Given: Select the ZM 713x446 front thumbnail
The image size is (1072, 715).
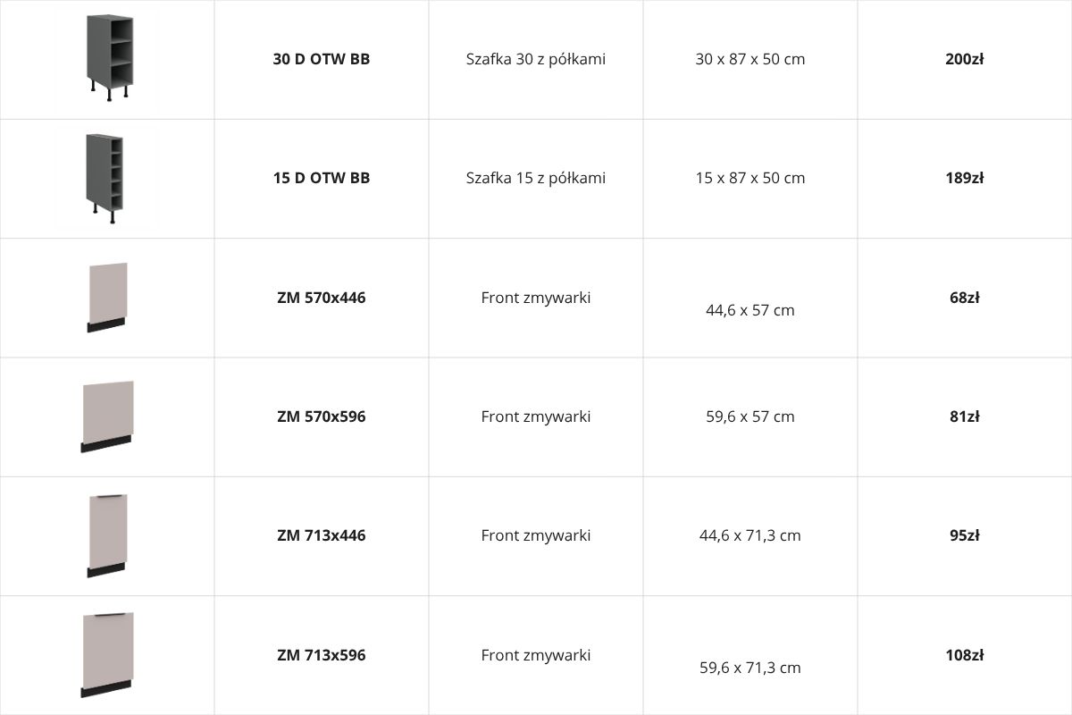Looking at the screenshot, I should pos(107,535).
